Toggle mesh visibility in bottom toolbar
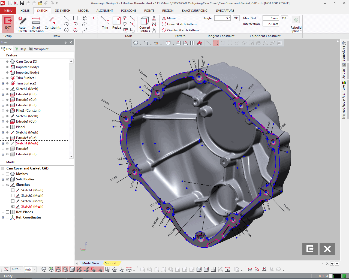The width and height of the screenshot is (349, 279). pyautogui.click(x=44, y=269)
